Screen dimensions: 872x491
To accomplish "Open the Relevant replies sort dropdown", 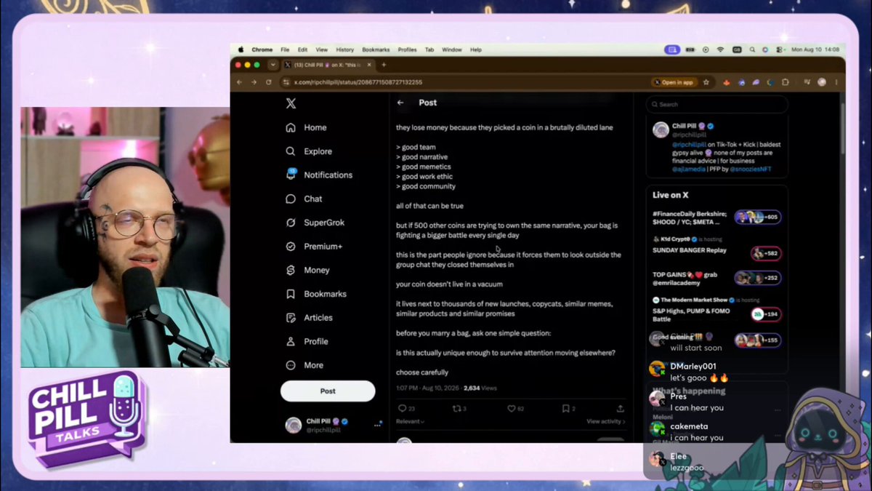I will (411, 422).
